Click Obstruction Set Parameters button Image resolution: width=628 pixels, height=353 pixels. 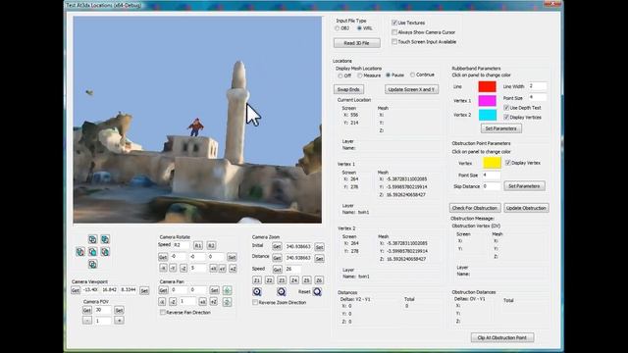524,186
